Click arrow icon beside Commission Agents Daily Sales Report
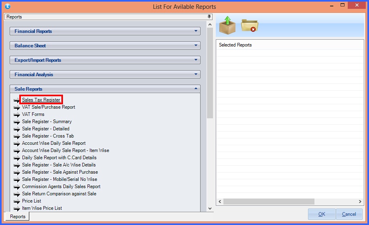Screen dimensions: 369x225 [x=17, y=187]
